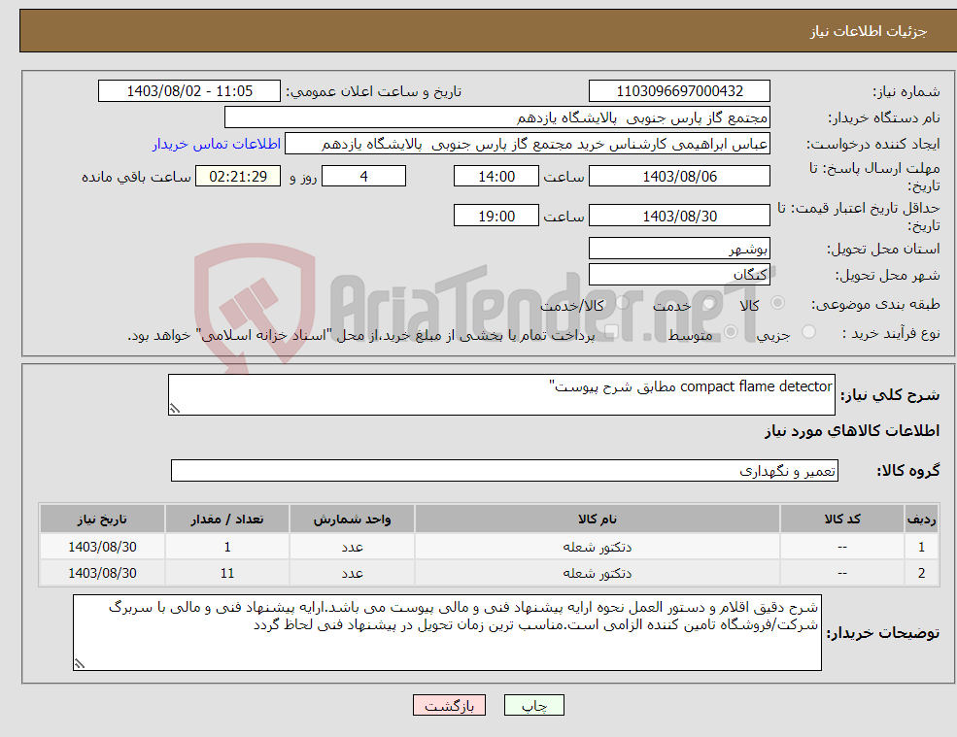This screenshot has width=957, height=737.
Task: Click the delivery province field بوشهر
Action: point(679,249)
